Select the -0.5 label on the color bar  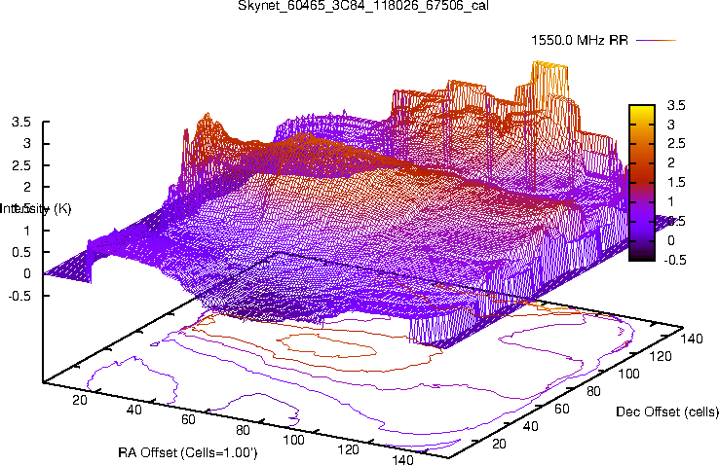pos(675,260)
